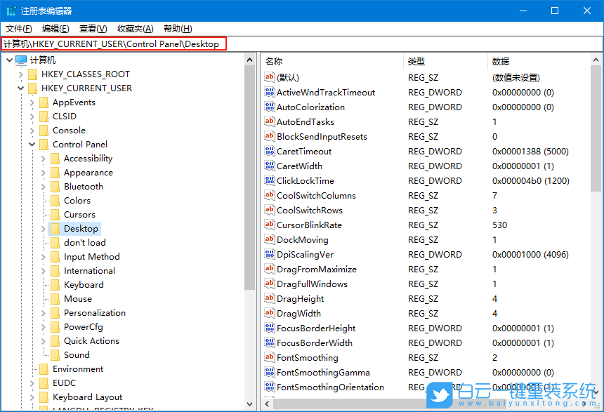The image size is (604, 412).
Task: Open the 收藏夹 menu
Action: (134, 29)
